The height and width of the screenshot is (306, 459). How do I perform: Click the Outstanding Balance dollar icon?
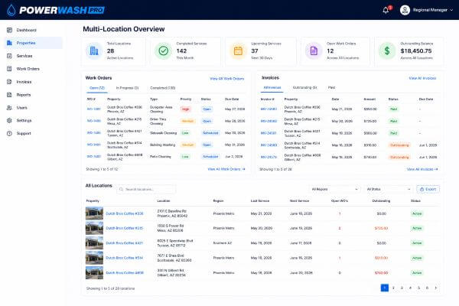[387, 51]
